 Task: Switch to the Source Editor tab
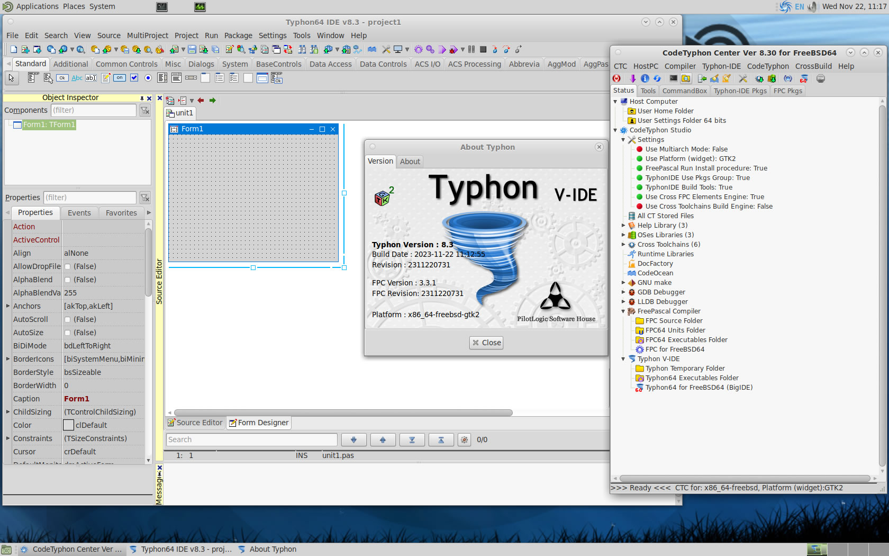(x=195, y=423)
